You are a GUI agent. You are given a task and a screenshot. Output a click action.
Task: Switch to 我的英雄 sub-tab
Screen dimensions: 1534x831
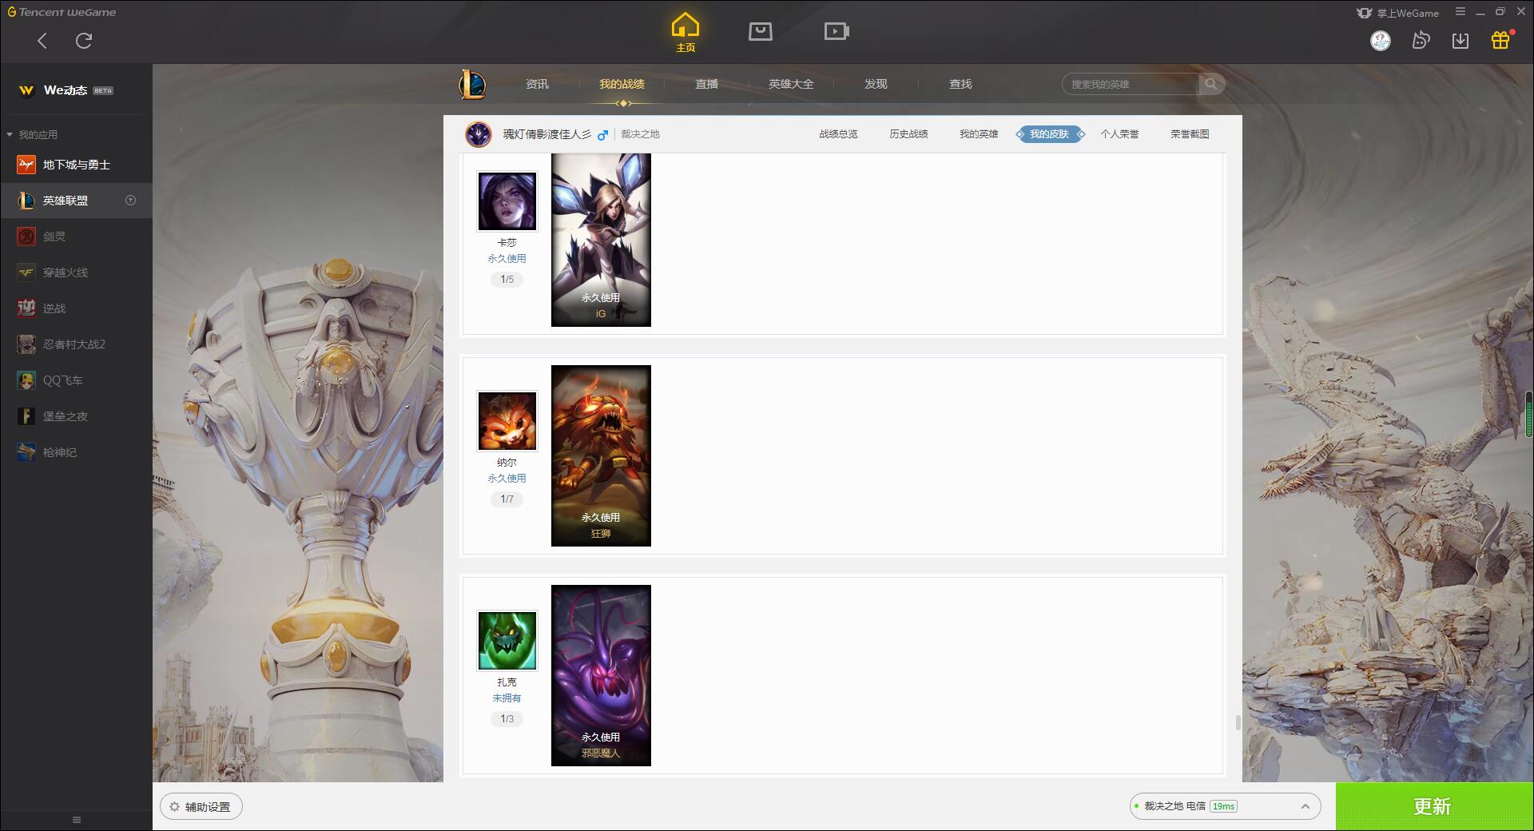(x=979, y=134)
